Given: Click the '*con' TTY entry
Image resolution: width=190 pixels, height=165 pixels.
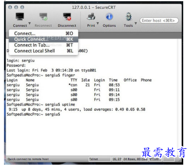Looking at the screenshot, I should [x=73, y=85].
